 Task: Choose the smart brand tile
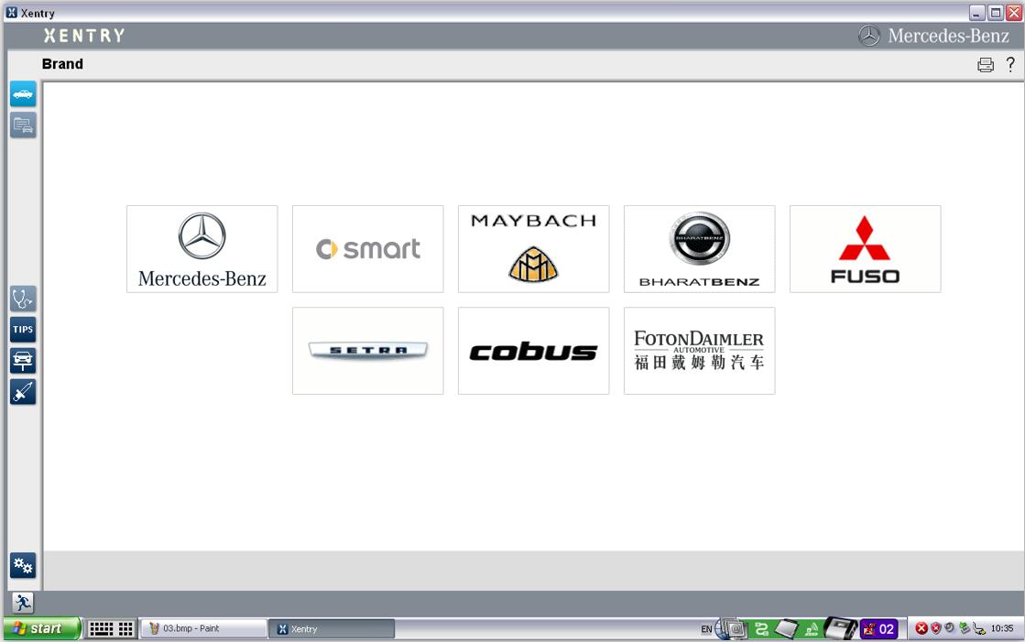click(368, 249)
